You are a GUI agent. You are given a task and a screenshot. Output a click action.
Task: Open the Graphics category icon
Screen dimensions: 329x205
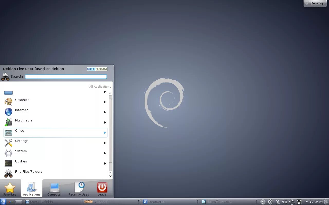tap(8, 102)
